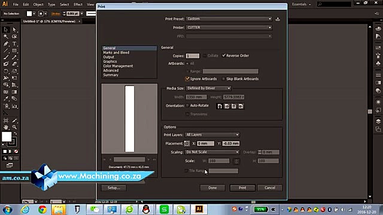The image size is (383, 215).
Task: Click the Setup... button
Action: (114, 188)
